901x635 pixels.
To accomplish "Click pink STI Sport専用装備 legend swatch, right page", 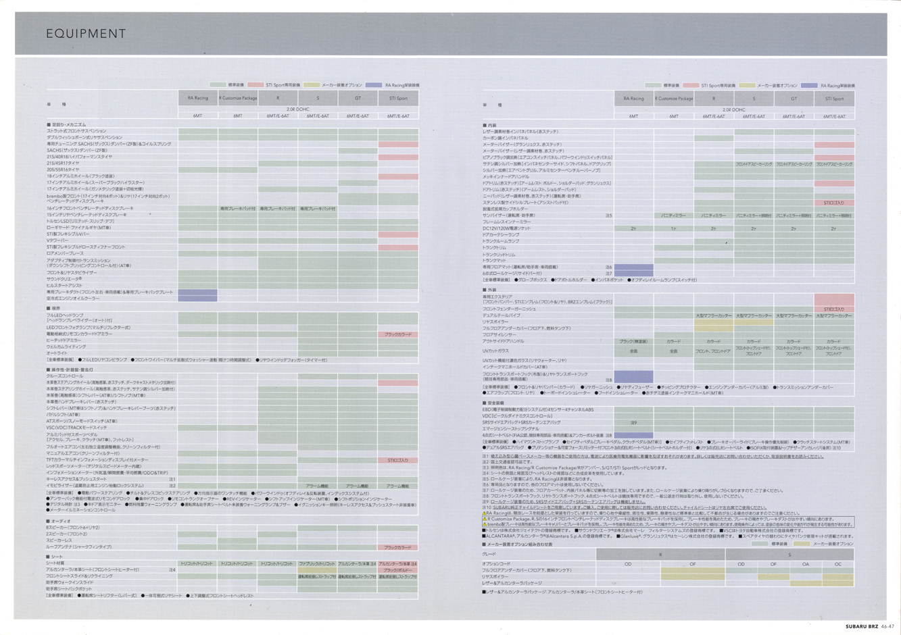I will 691,86.
